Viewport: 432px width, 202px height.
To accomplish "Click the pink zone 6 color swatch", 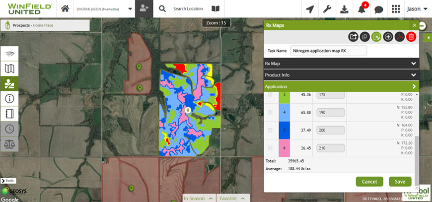I will click(x=285, y=147).
